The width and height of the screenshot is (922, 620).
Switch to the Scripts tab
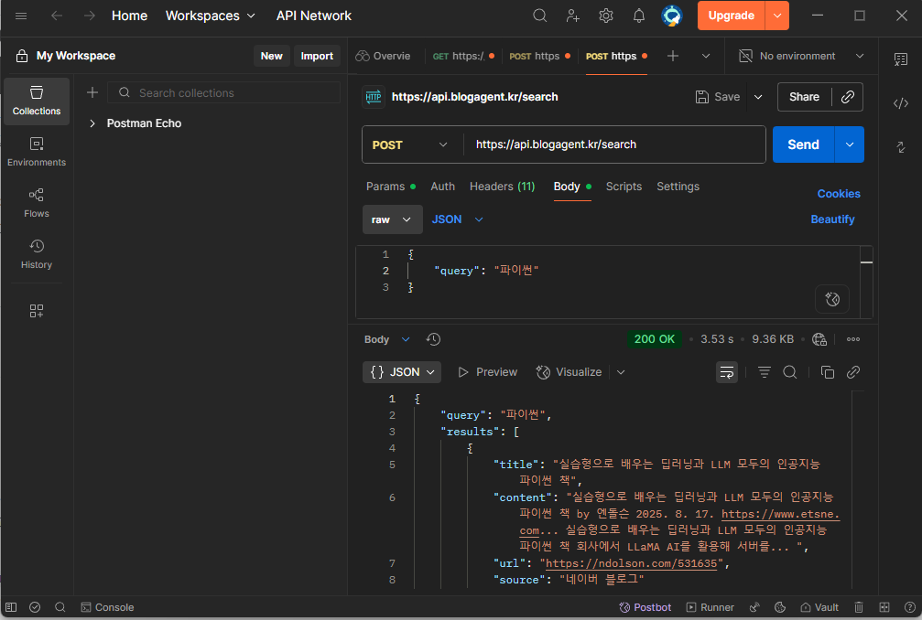click(x=624, y=187)
